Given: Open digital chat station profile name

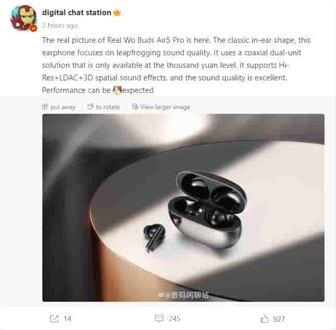Looking at the screenshot, I should [77, 13].
